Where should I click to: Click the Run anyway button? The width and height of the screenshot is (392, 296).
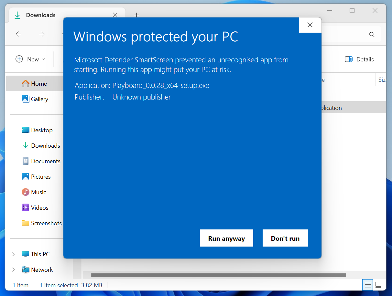pos(226,238)
